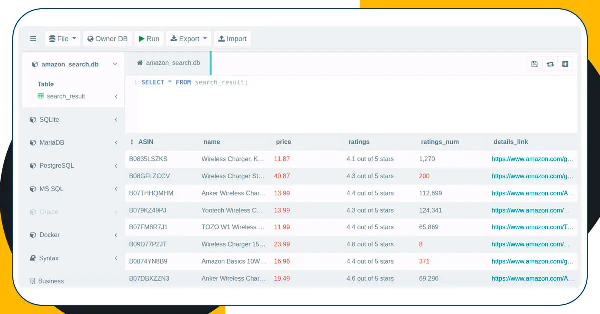Click the ratings column header

[359, 142]
